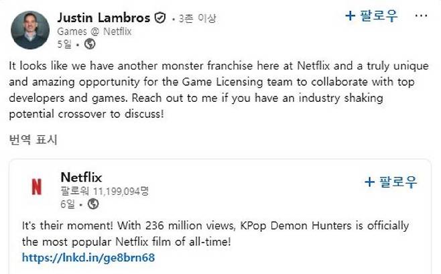Click the shared post text about KPop Demon Hunters
The height and width of the screenshot is (274, 441).
point(214,233)
